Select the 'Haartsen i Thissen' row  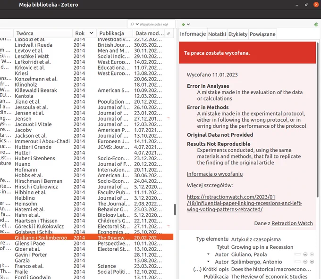[x=86, y=221]
